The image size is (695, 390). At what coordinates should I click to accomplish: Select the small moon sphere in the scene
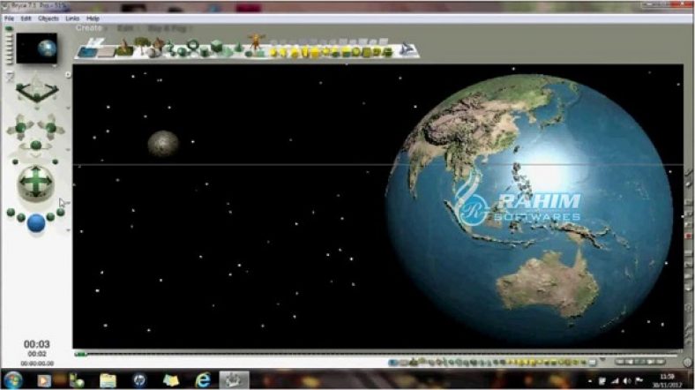click(x=163, y=144)
